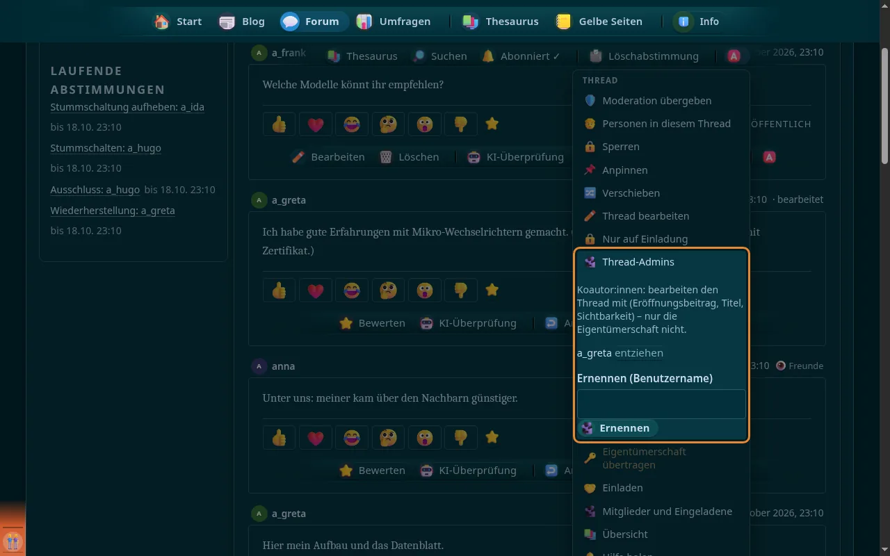Add heart reaction to a_frank's post
This screenshot has width=890, height=556.
click(316, 124)
